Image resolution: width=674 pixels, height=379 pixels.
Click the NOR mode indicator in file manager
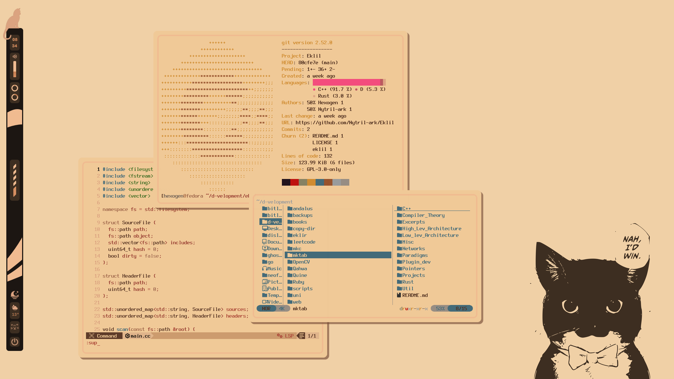point(266,308)
